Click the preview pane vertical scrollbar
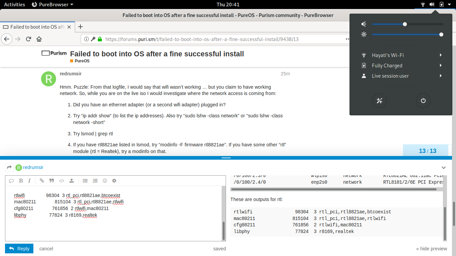 click(445, 223)
